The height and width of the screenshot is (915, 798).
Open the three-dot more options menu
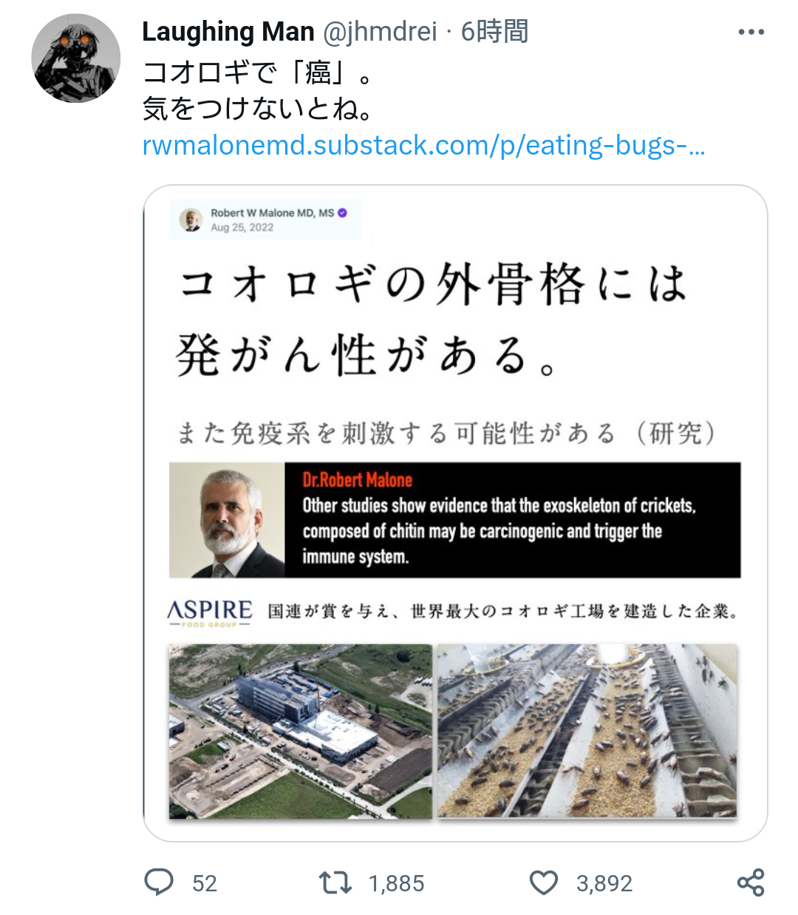[751, 32]
